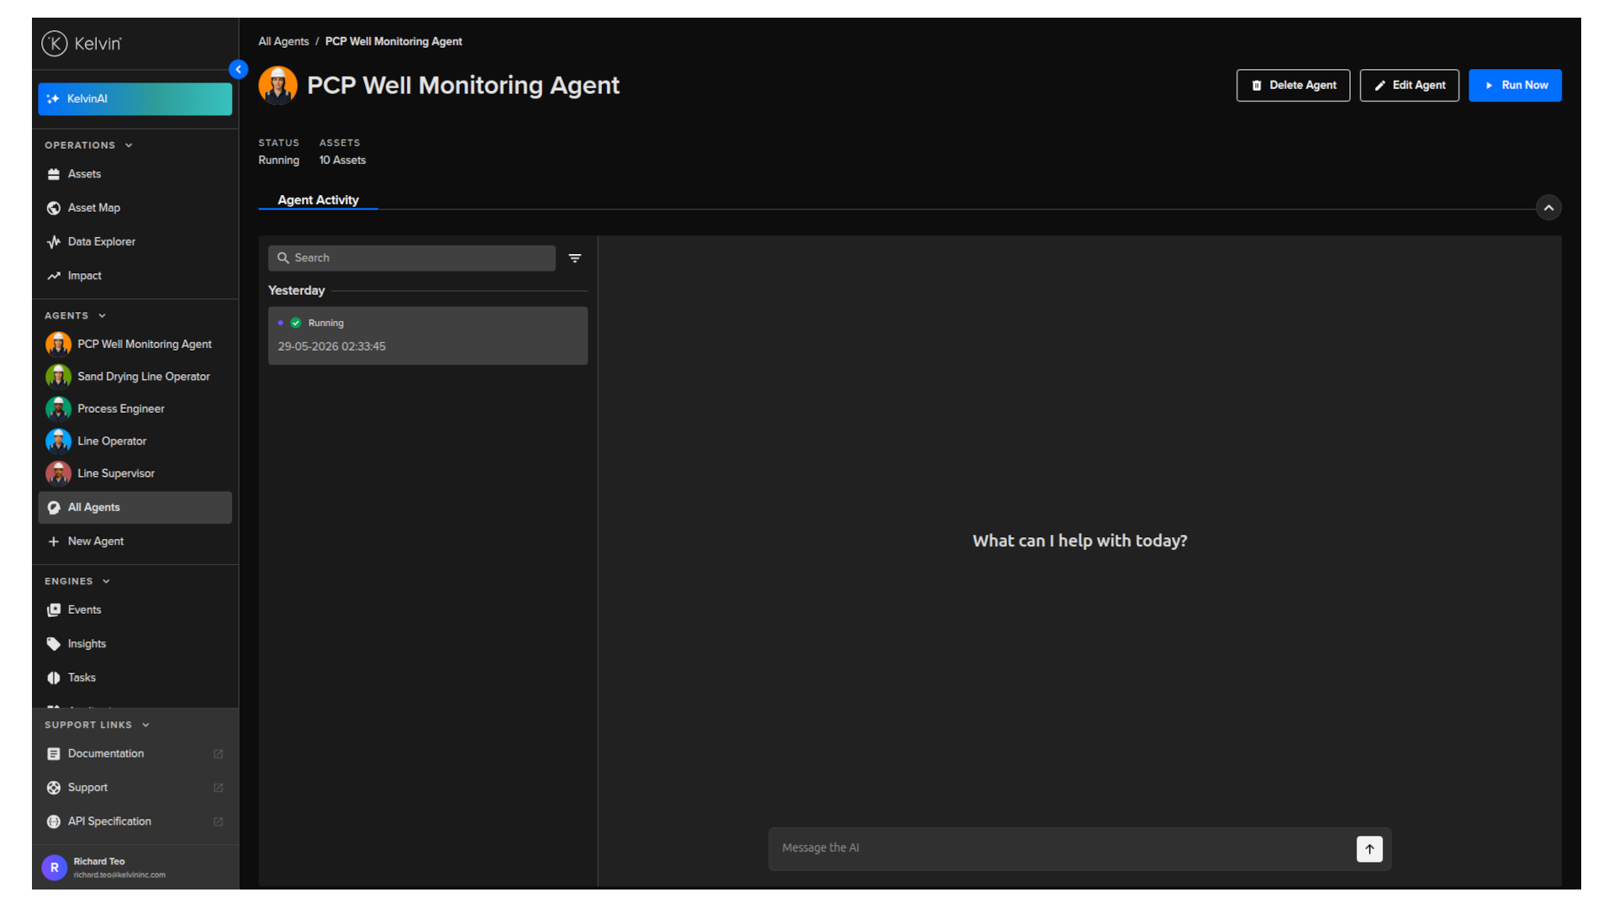Select Line Operator avatar
Viewport: 1614px width, 908px height.
pyautogui.click(x=58, y=441)
